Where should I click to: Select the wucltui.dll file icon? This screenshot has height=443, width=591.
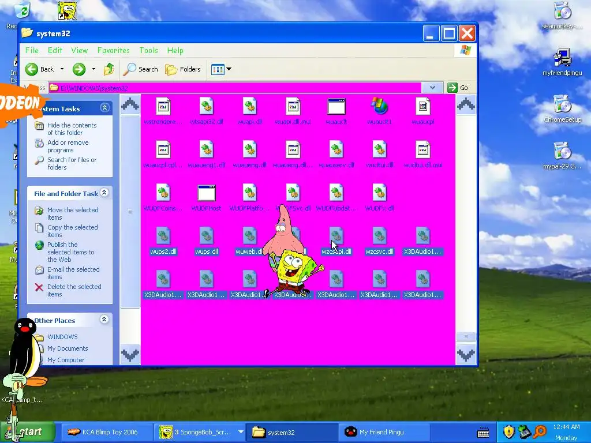pos(380,149)
